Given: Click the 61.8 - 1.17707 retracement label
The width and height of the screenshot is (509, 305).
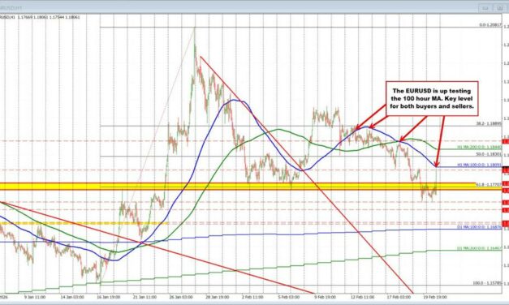Looking at the screenshot, I should 489,184.
